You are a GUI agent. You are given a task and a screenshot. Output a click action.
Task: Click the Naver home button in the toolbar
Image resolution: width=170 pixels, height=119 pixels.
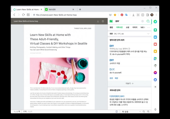click(28, 15)
